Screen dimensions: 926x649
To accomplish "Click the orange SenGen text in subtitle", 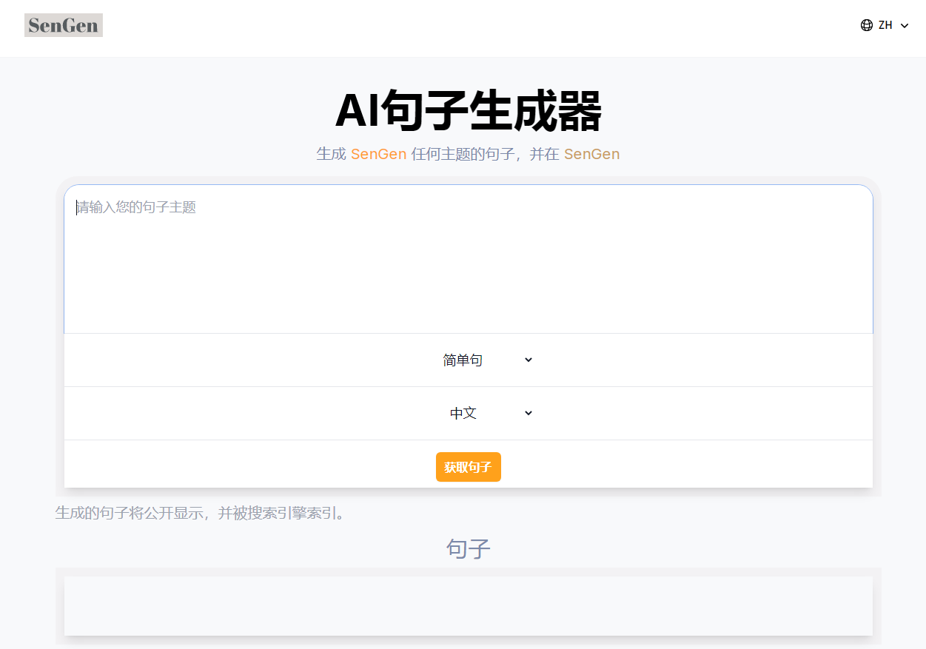I will click(x=378, y=154).
